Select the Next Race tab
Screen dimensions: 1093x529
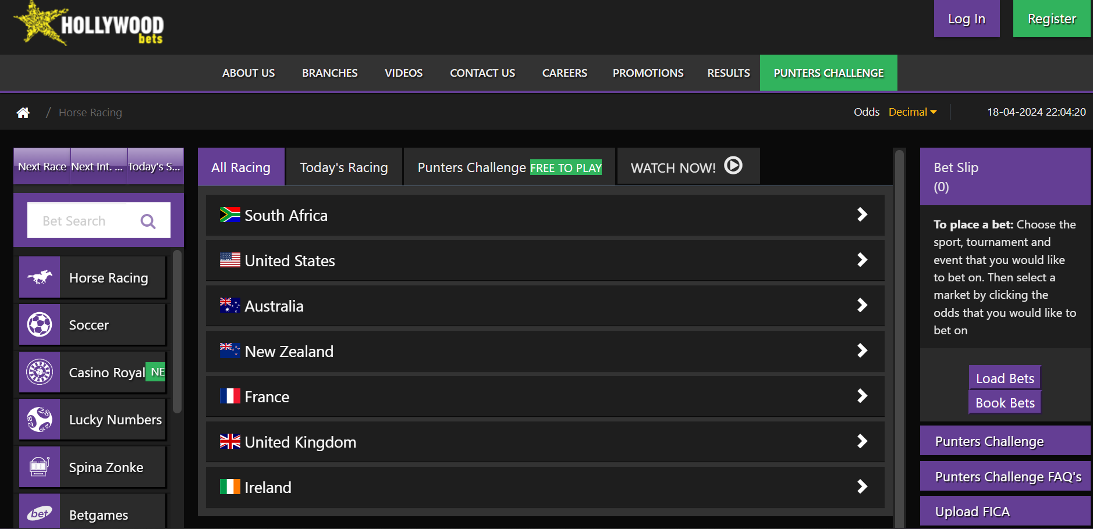click(42, 166)
